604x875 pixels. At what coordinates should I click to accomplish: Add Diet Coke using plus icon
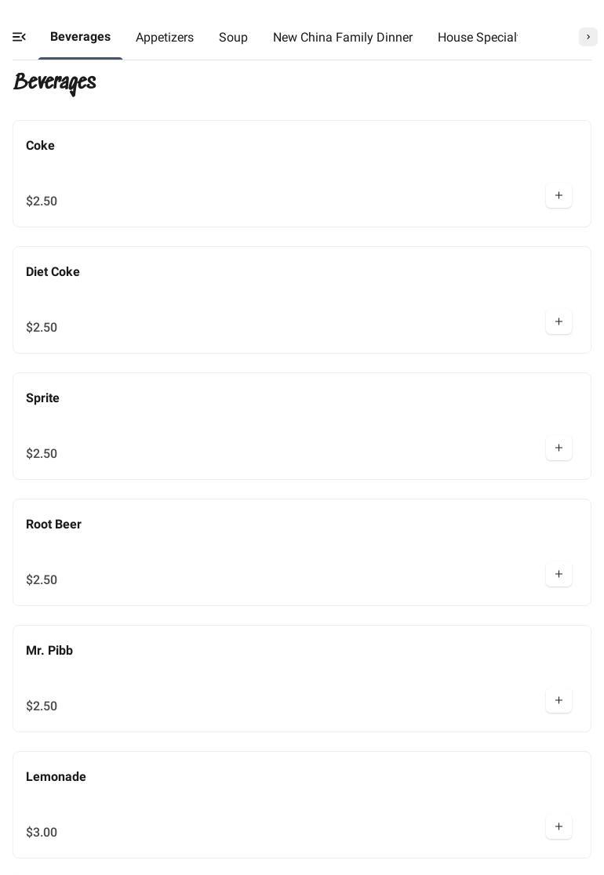(x=559, y=322)
